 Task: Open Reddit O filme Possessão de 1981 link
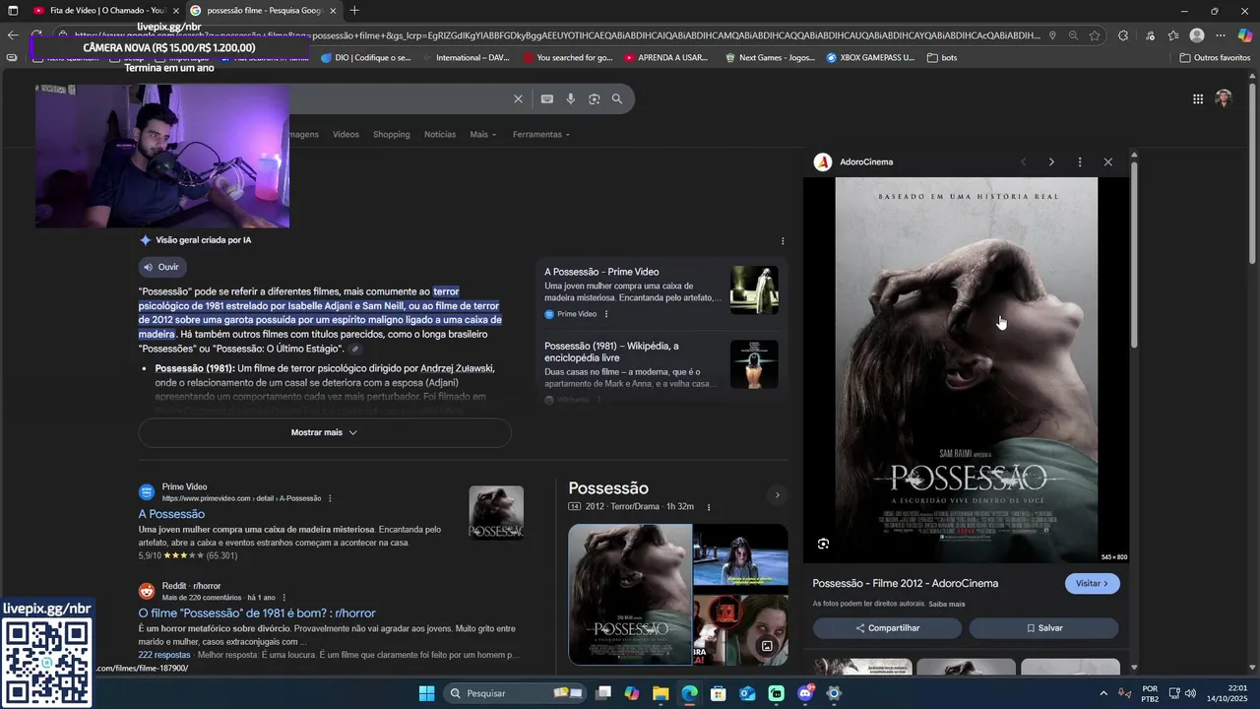click(257, 613)
